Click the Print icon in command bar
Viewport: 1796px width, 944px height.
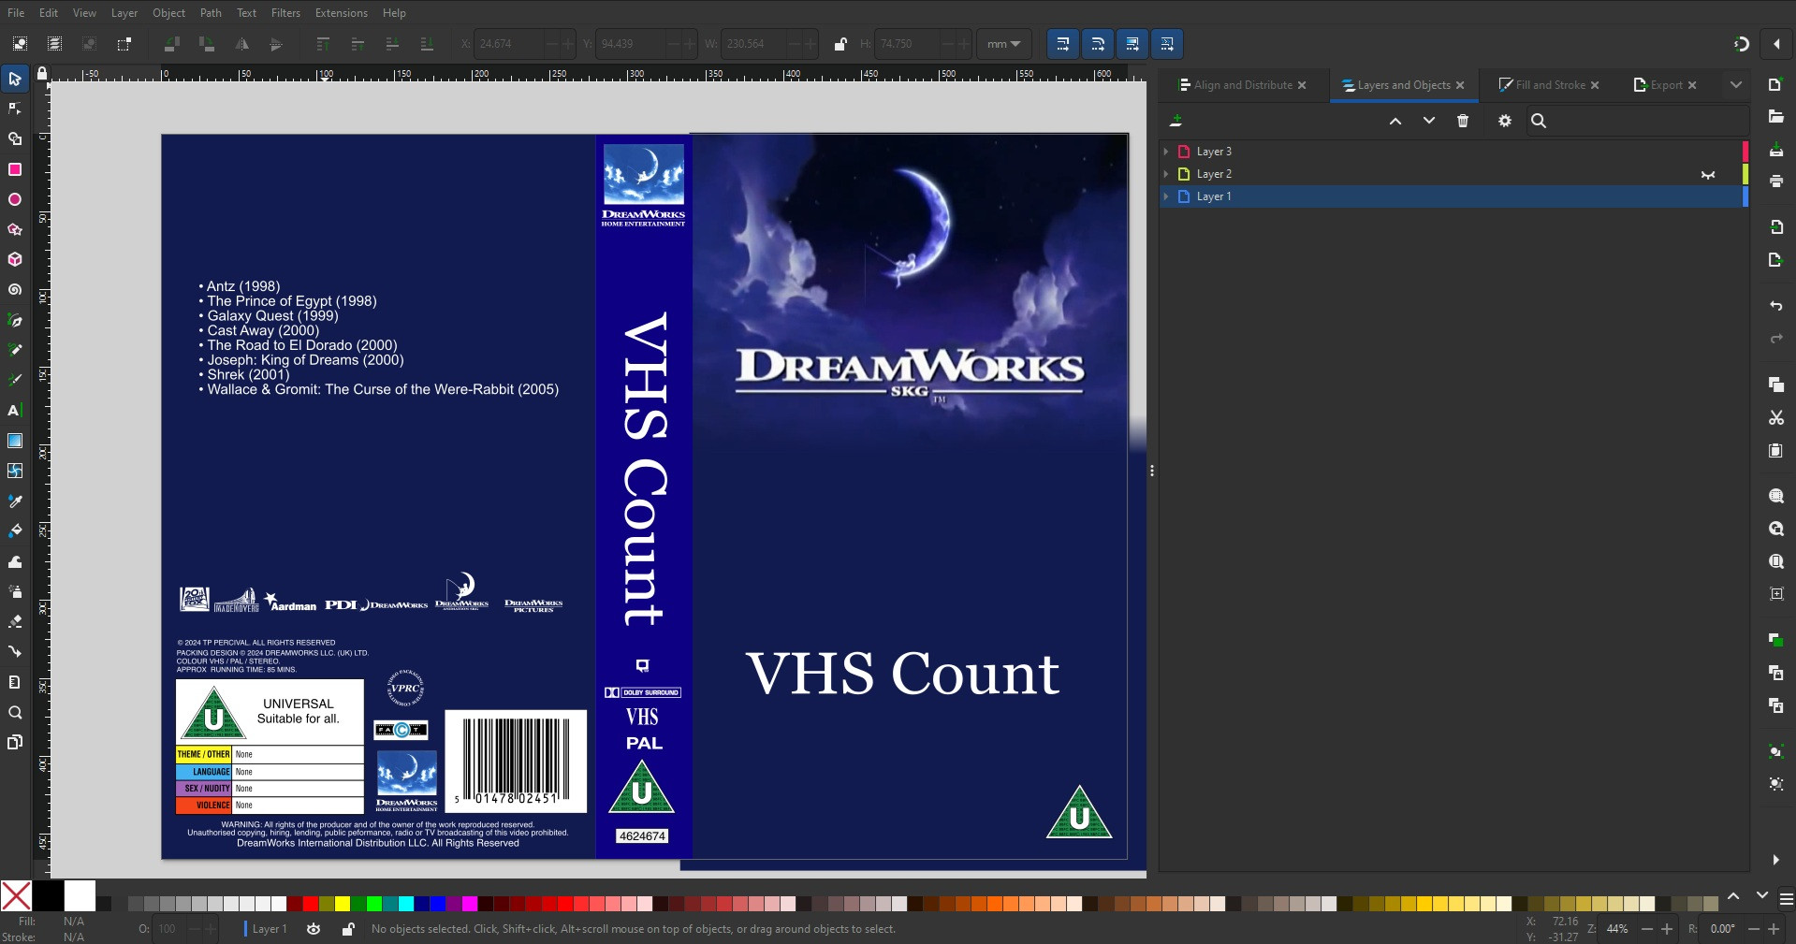(1775, 182)
